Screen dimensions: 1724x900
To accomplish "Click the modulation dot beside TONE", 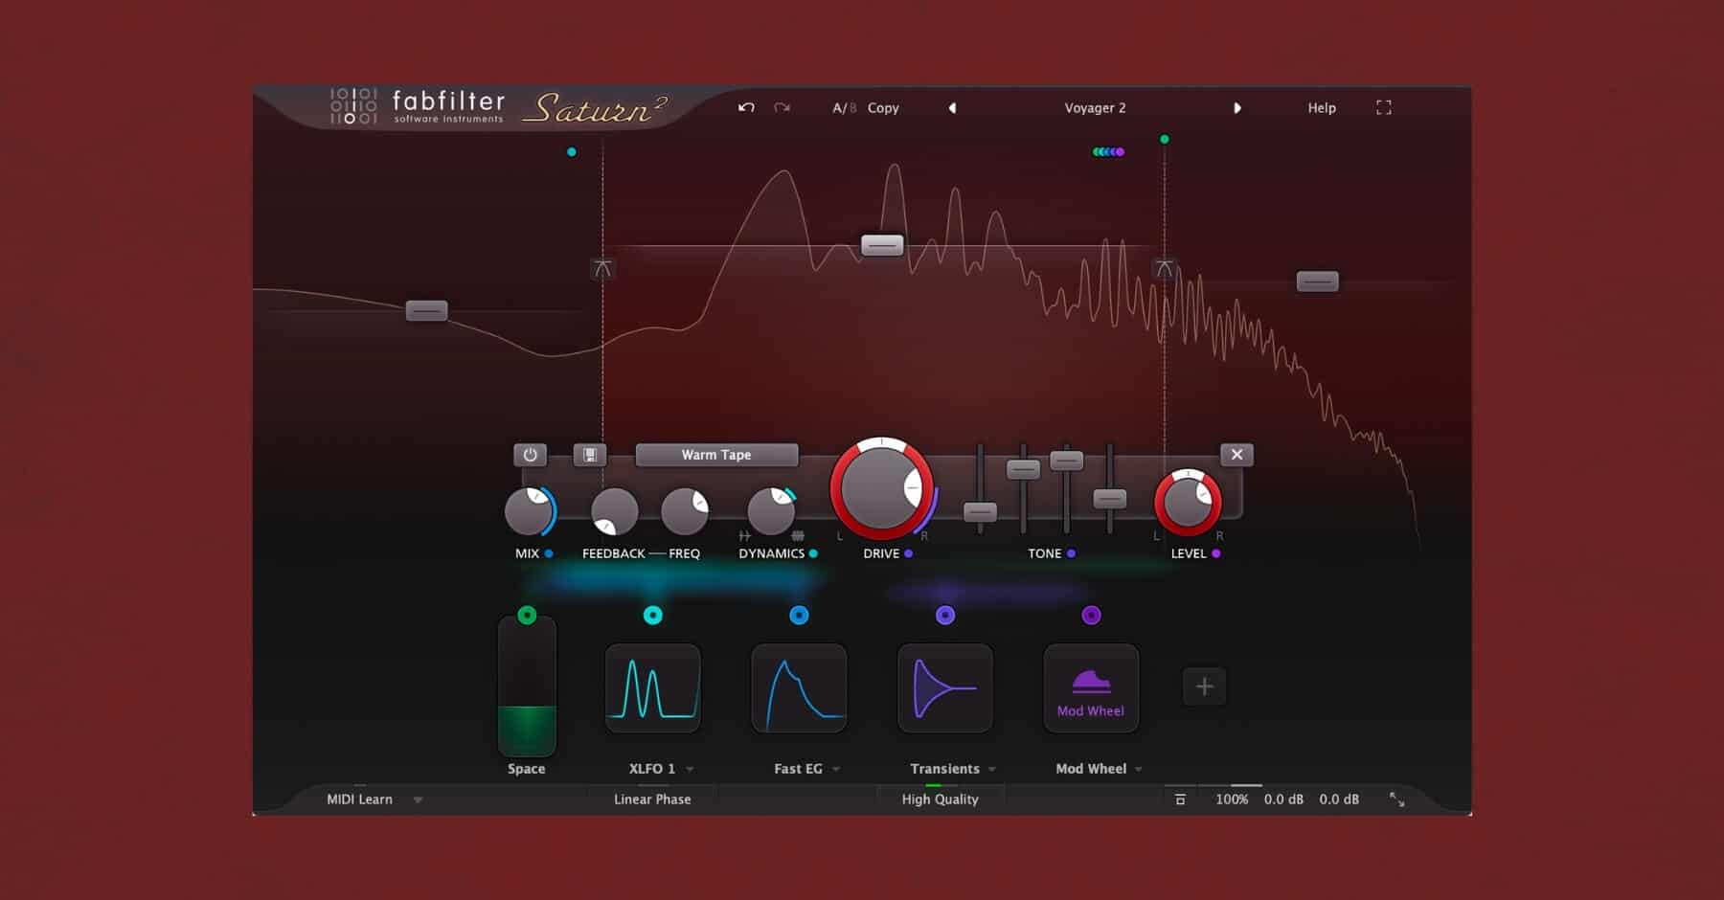I will 1071,553.
